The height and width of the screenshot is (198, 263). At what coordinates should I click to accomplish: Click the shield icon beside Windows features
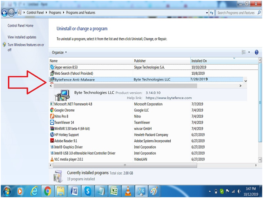[4, 45]
